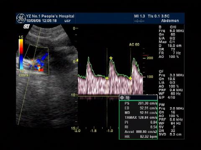Click the yellow focus marker at depth 5
Screen dimensions: 201x150
pos(77,60)
